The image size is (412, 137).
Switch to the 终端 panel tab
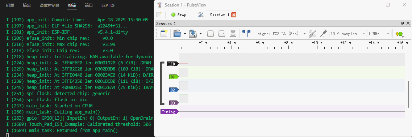[72, 5]
